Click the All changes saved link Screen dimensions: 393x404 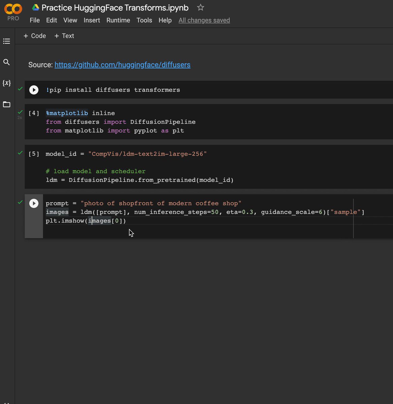(x=204, y=20)
